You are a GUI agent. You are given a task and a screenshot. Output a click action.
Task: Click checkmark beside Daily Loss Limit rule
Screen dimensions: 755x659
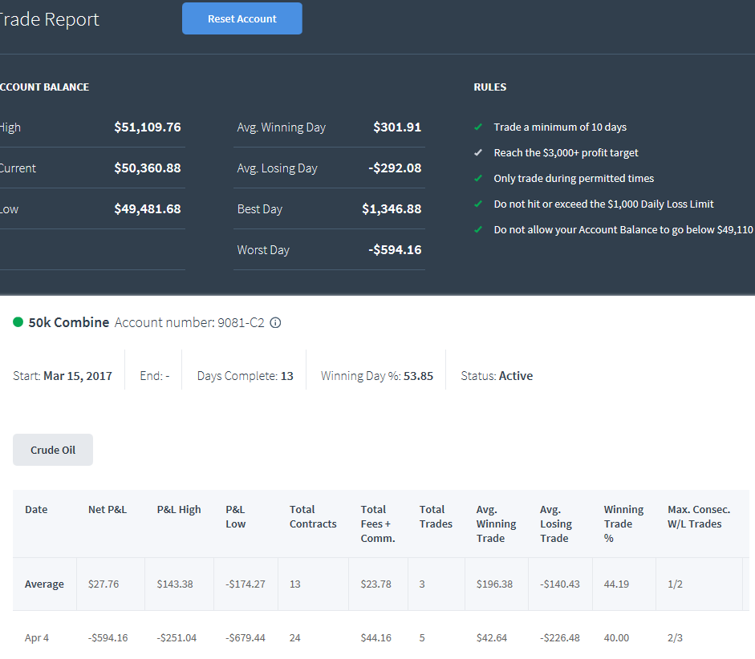[x=478, y=204]
